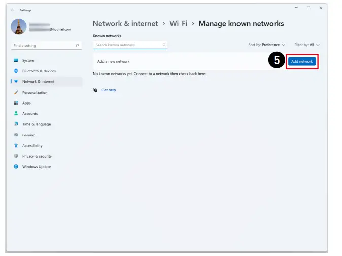Click the Add network button
342x256 pixels.
pyautogui.click(x=302, y=61)
